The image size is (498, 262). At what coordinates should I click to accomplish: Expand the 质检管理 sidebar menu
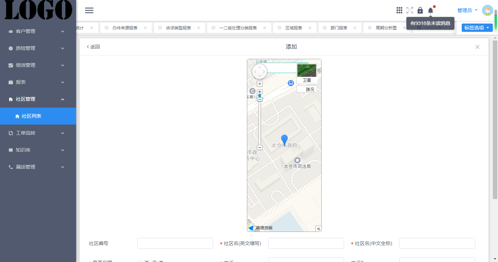click(38, 48)
